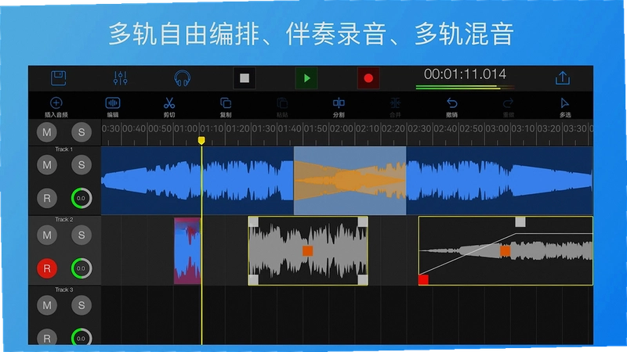Image resolution: width=627 pixels, height=352 pixels.
Task: Toggle the master mute M button
Action: coord(47,132)
